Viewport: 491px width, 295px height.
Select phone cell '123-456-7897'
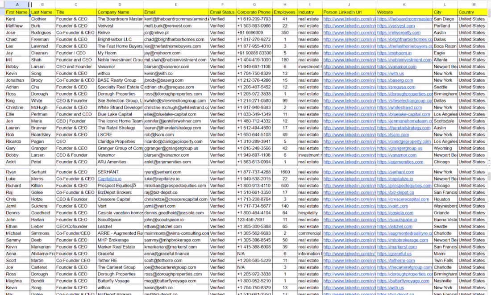pos(254,220)
